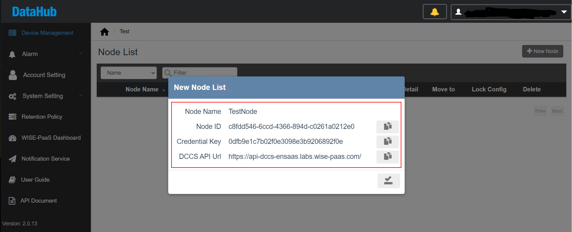This screenshot has width=572, height=232.
Task: Copy the Node ID value
Action: pos(388,126)
